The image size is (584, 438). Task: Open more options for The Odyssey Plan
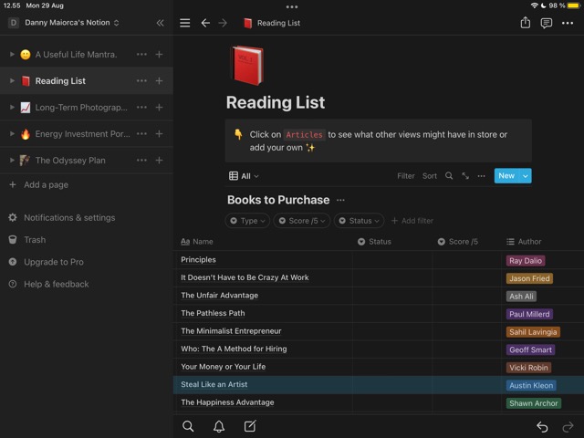click(141, 161)
